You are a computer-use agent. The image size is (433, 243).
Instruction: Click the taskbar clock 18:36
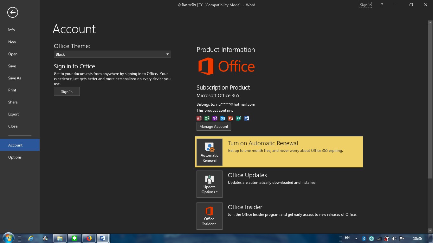417,239
